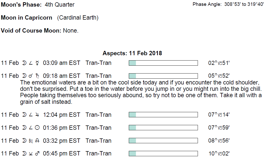The image size is (266, 158).
Task: Click the Phase Angle text at top right
Action: (x=228, y=4)
